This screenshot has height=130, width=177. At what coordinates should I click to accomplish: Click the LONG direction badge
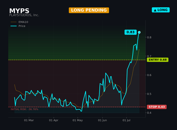click(161, 10)
